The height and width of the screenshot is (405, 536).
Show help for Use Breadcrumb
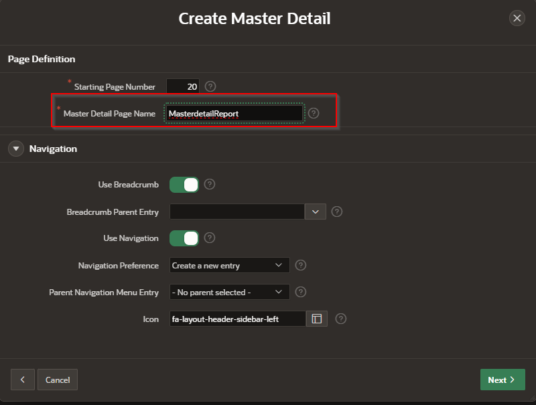(x=210, y=184)
